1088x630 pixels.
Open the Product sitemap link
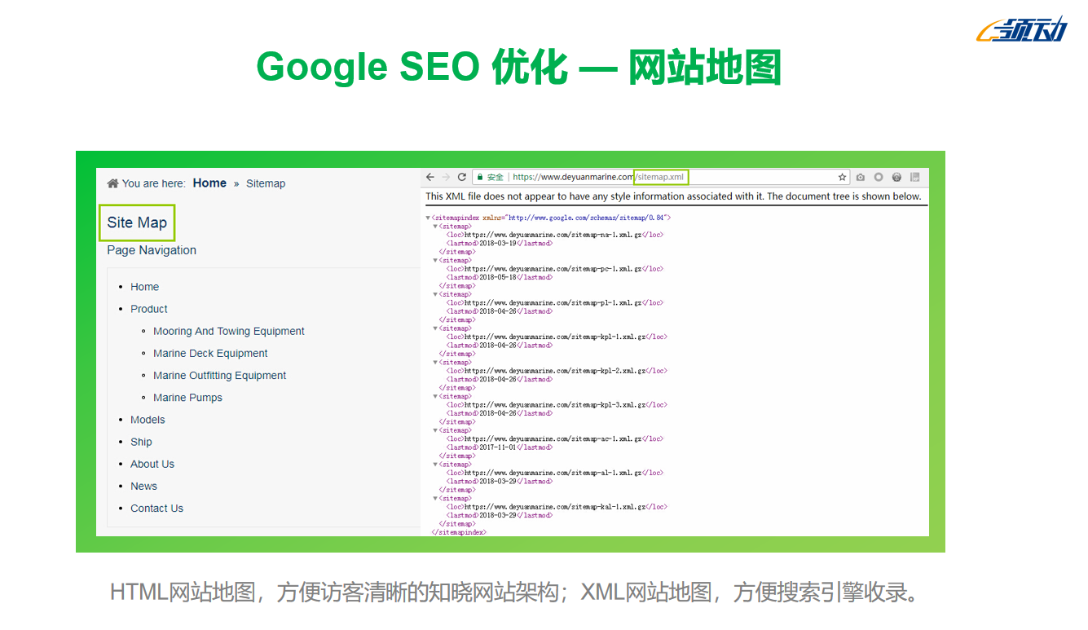coord(149,309)
